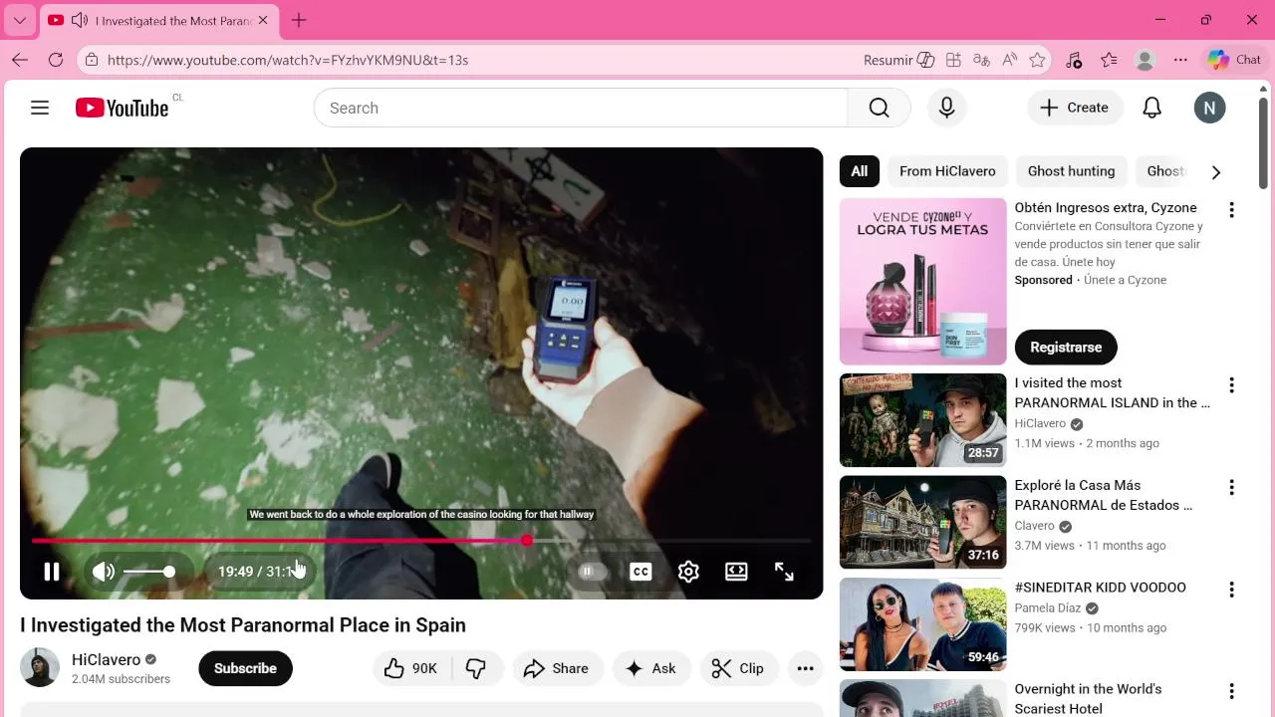Viewport: 1275px width, 717px height.
Task: Share this video
Action: pos(558,668)
